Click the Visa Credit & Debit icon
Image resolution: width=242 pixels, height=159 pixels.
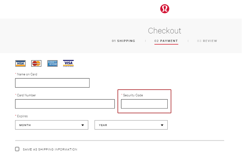[68, 63]
